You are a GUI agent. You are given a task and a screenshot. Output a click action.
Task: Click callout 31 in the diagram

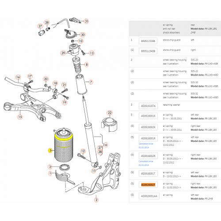coord(86,21)
